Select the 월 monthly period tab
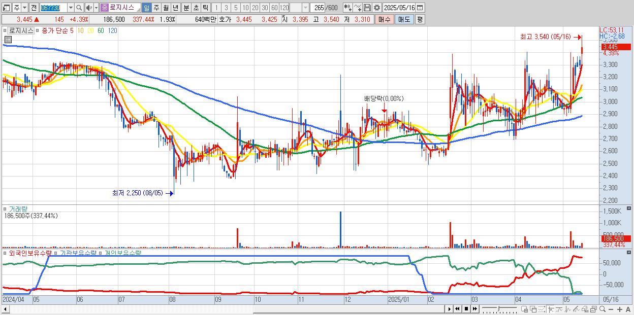 coord(166,8)
